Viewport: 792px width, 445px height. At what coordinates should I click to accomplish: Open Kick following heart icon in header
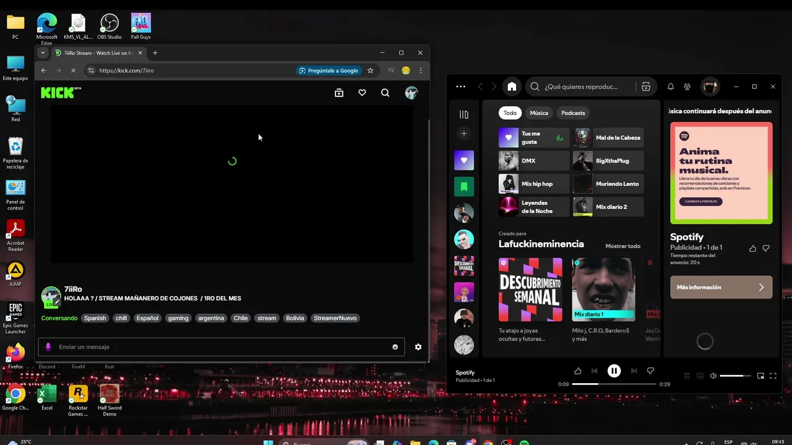[362, 93]
